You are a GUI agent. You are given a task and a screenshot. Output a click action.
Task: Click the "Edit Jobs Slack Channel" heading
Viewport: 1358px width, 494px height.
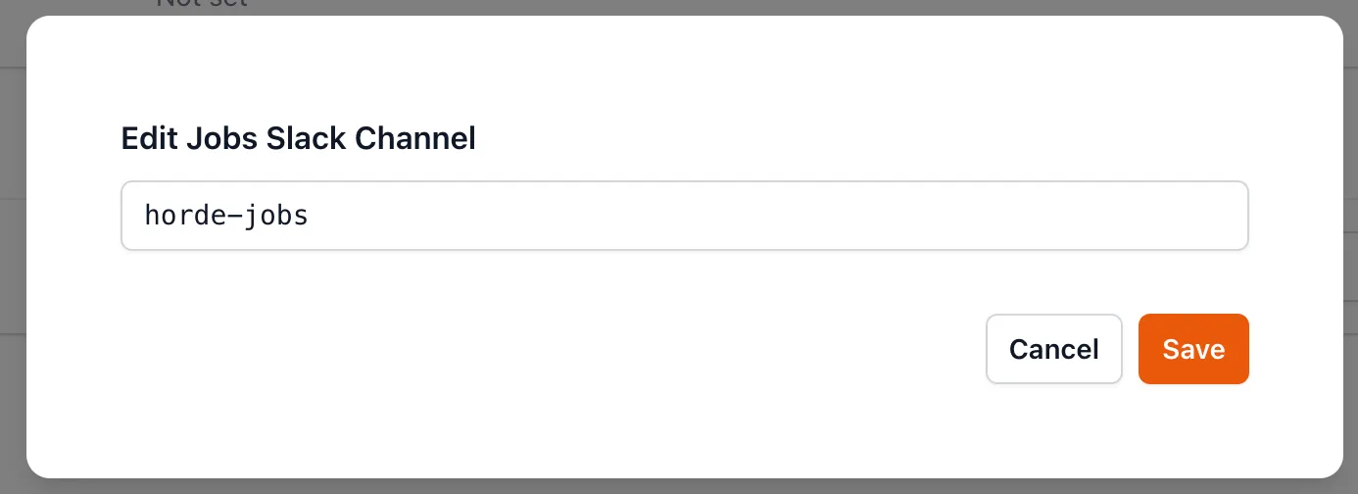298,139
